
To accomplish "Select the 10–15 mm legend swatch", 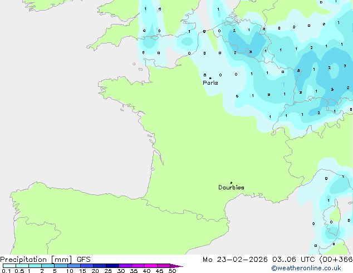I will click(74, 266).
